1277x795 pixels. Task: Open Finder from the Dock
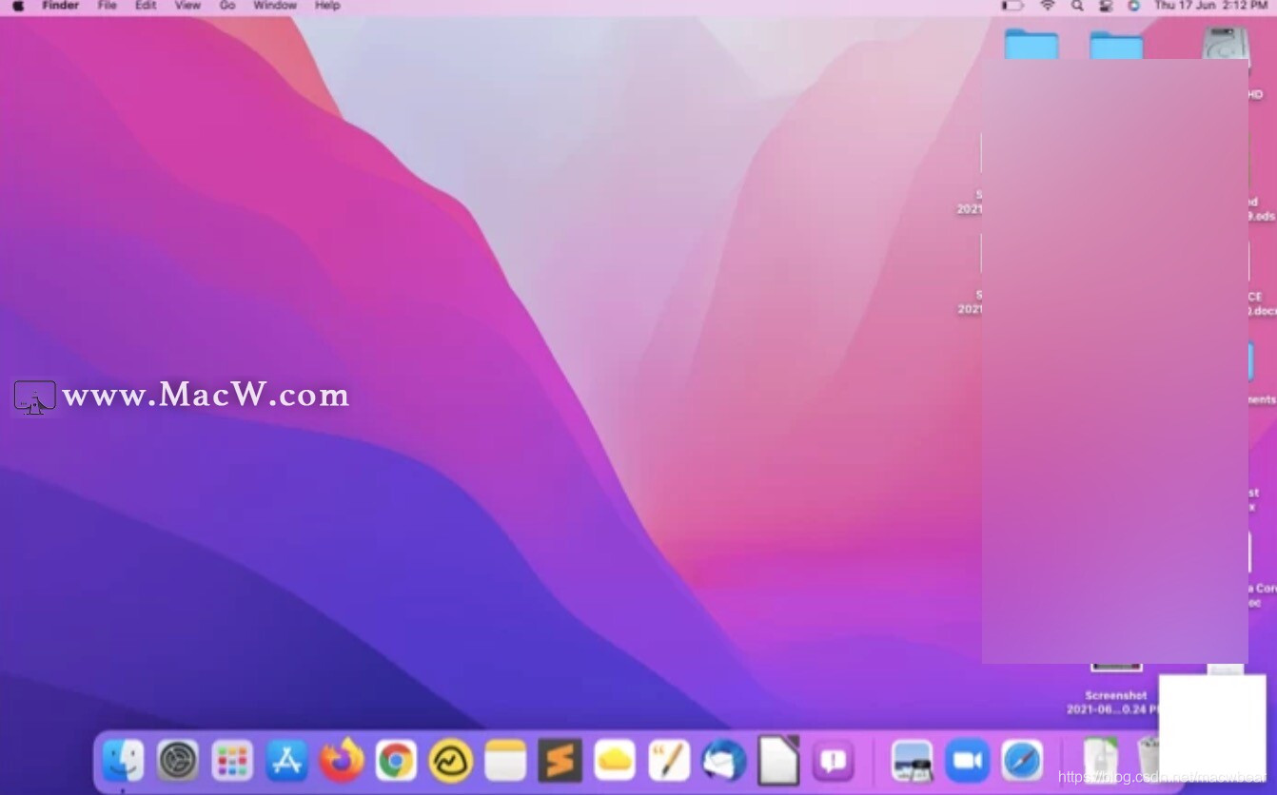(123, 761)
